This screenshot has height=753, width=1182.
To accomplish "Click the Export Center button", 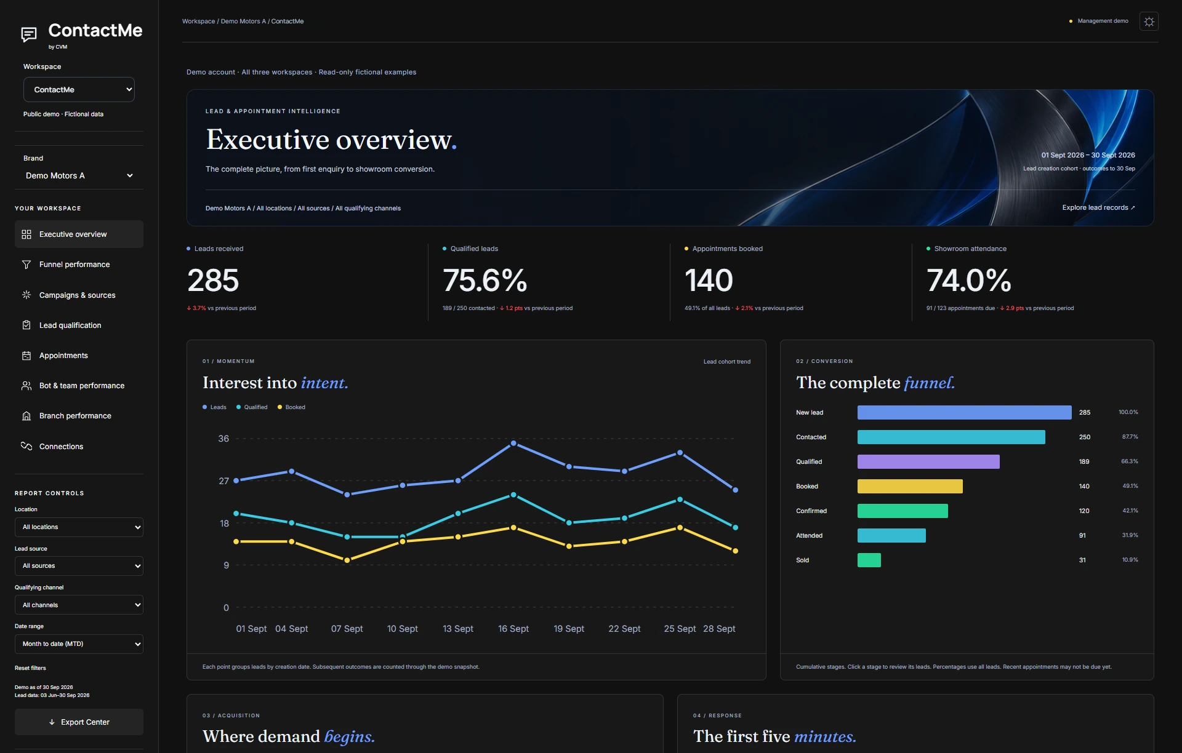I will pyautogui.click(x=79, y=722).
